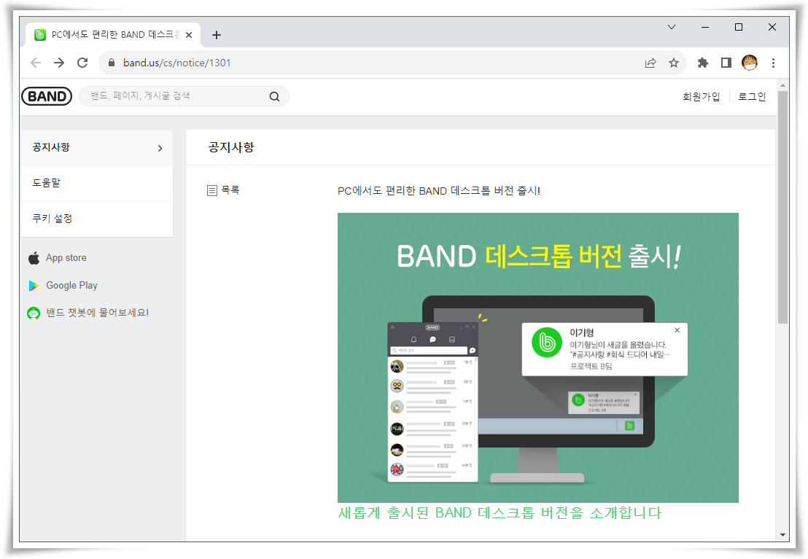Click the green BAND favicon on the tab

[39, 34]
